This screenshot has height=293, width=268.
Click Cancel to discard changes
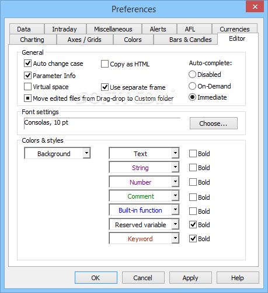click(143, 278)
